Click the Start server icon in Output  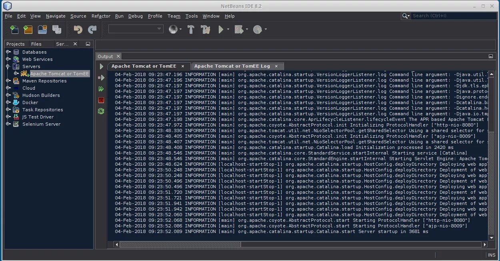click(101, 66)
